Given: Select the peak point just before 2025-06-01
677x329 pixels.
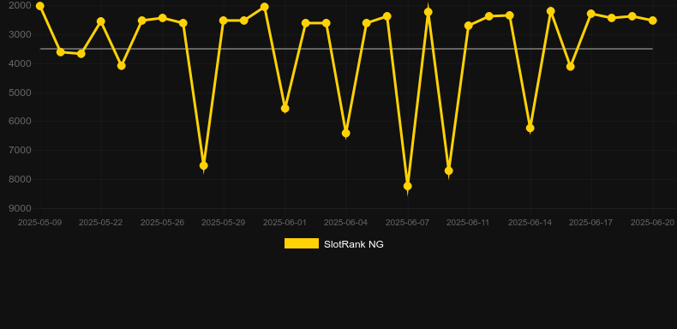Looking at the screenshot, I should (265, 7).
